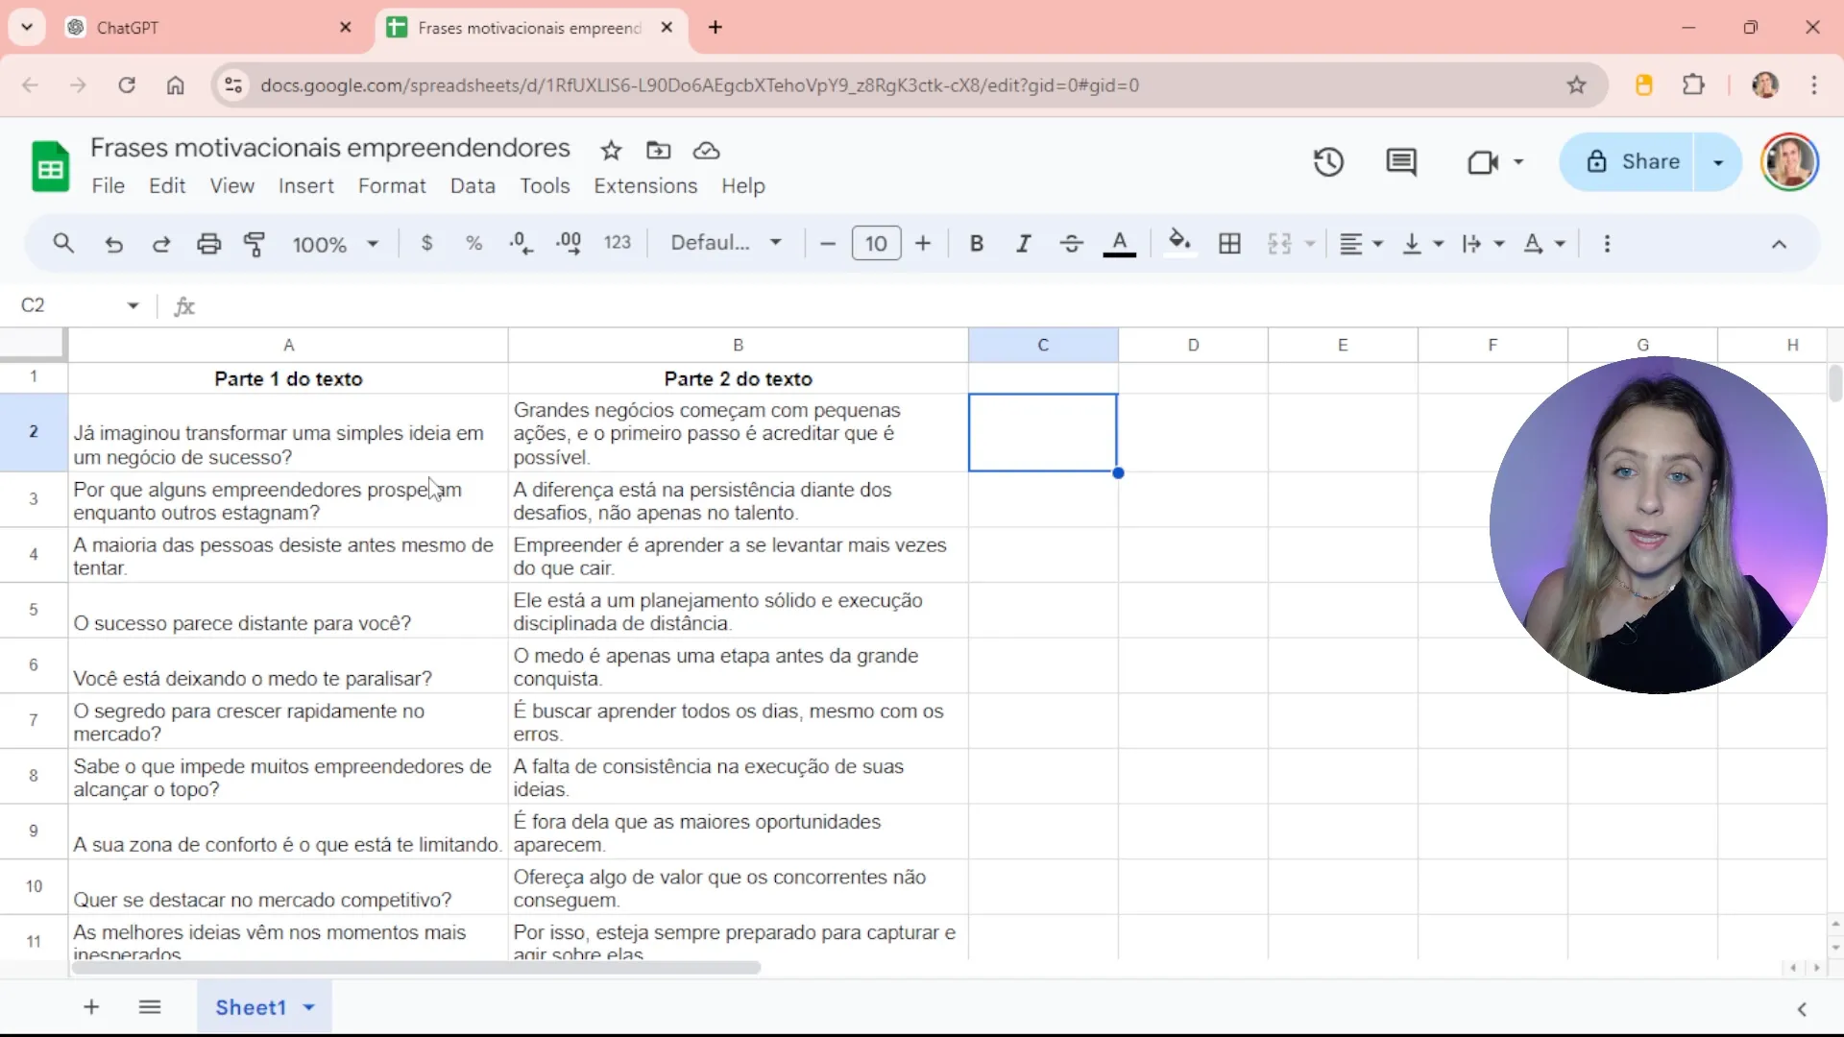This screenshot has height=1037, width=1844.
Task: Toggle bold formatting
Action: pos(977,244)
